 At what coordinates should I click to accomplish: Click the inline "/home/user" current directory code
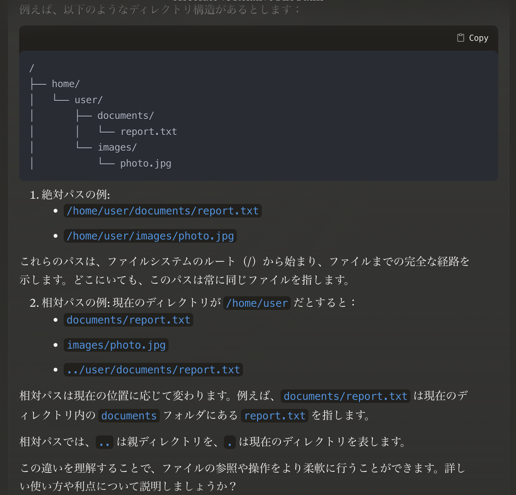[x=257, y=303]
